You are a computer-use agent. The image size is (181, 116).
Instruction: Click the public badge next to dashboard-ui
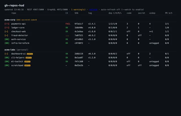click(30, 54)
